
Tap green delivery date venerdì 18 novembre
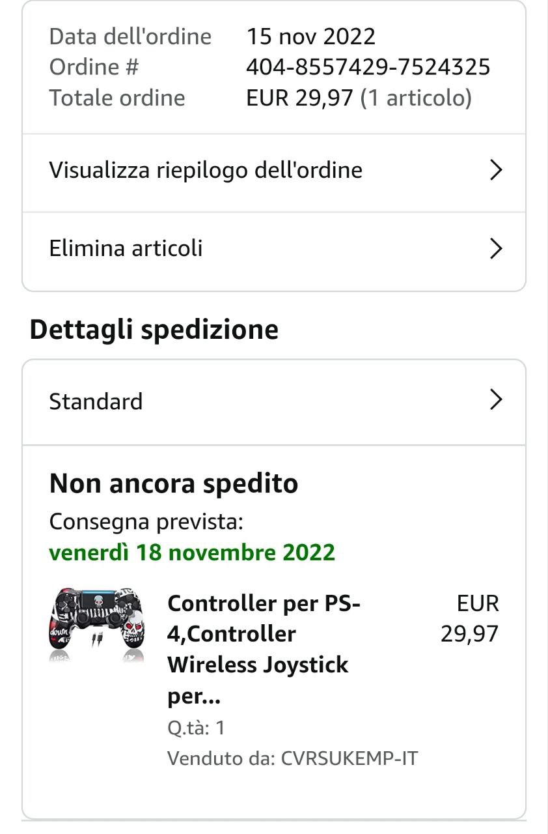coord(192,553)
